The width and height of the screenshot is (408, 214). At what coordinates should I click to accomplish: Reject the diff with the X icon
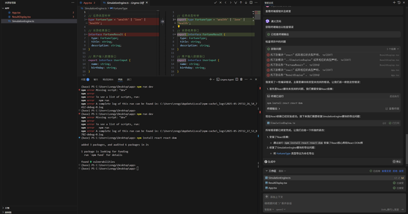220,3
